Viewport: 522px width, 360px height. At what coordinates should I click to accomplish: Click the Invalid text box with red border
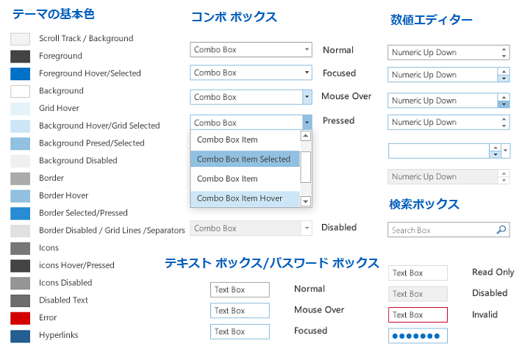418,315
